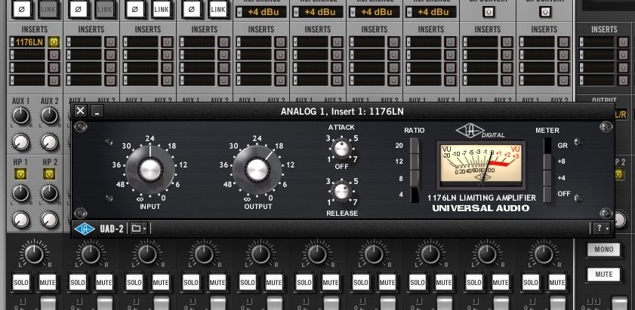This screenshot has width=635, height=310.
Task: Select ratio 8 on the 1176LN
Action: 415,178
